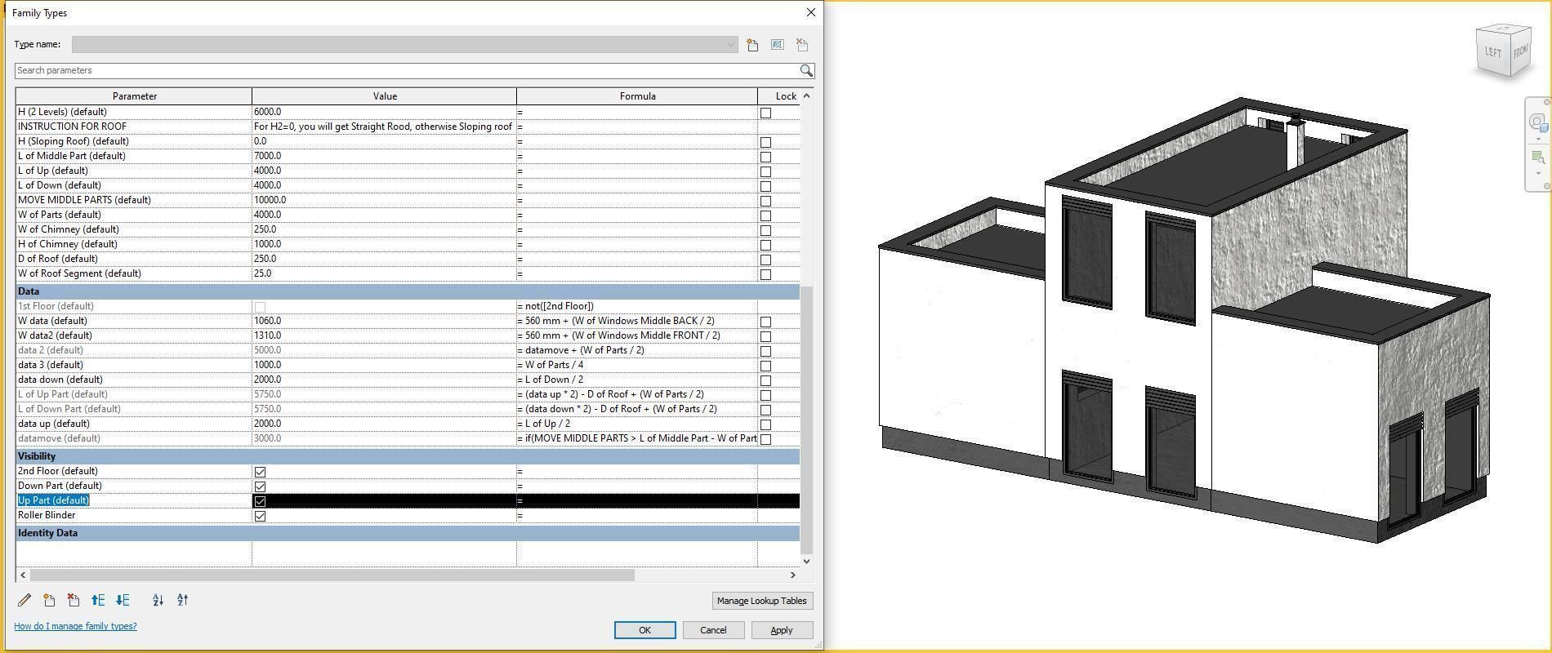Click the FRONT face of the ViewCube
Viewport: 1552px width, 653px height.
(x=1520, y=53)
